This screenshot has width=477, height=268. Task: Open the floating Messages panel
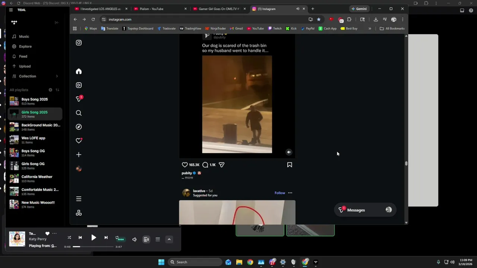[365, 210]
